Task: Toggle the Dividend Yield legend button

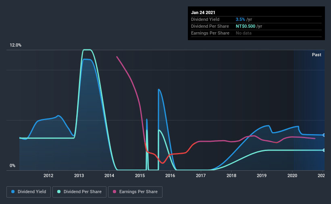Action: point(29,192)
